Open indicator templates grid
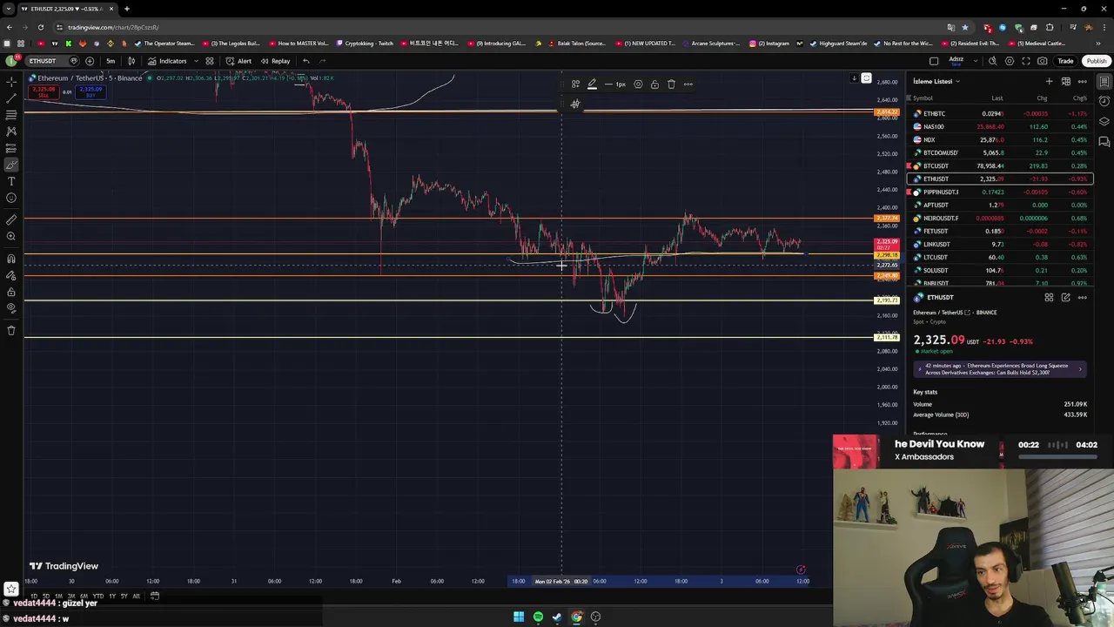Image resolution: width=1114 pixels, height=627 pixels. [x=210, y=61]
